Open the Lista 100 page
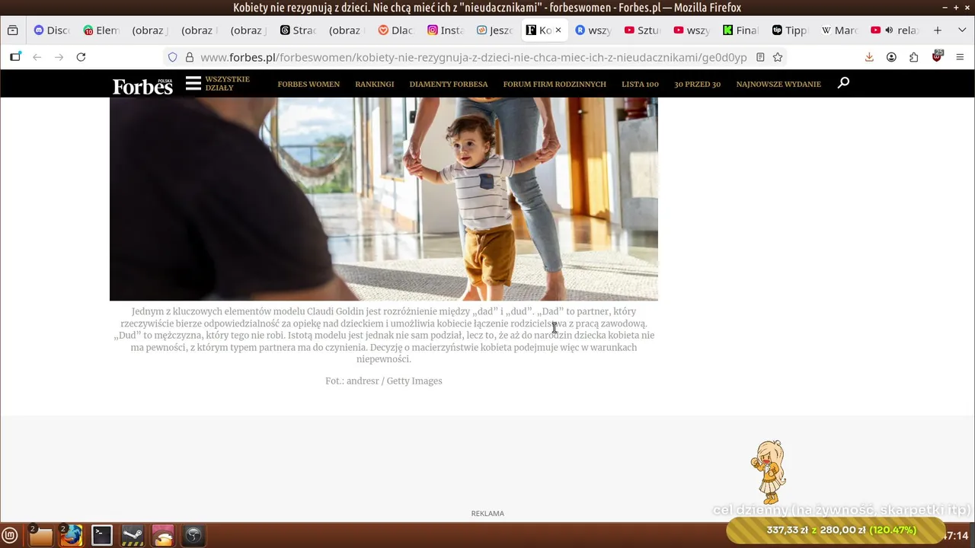 (x=640, y=84)
